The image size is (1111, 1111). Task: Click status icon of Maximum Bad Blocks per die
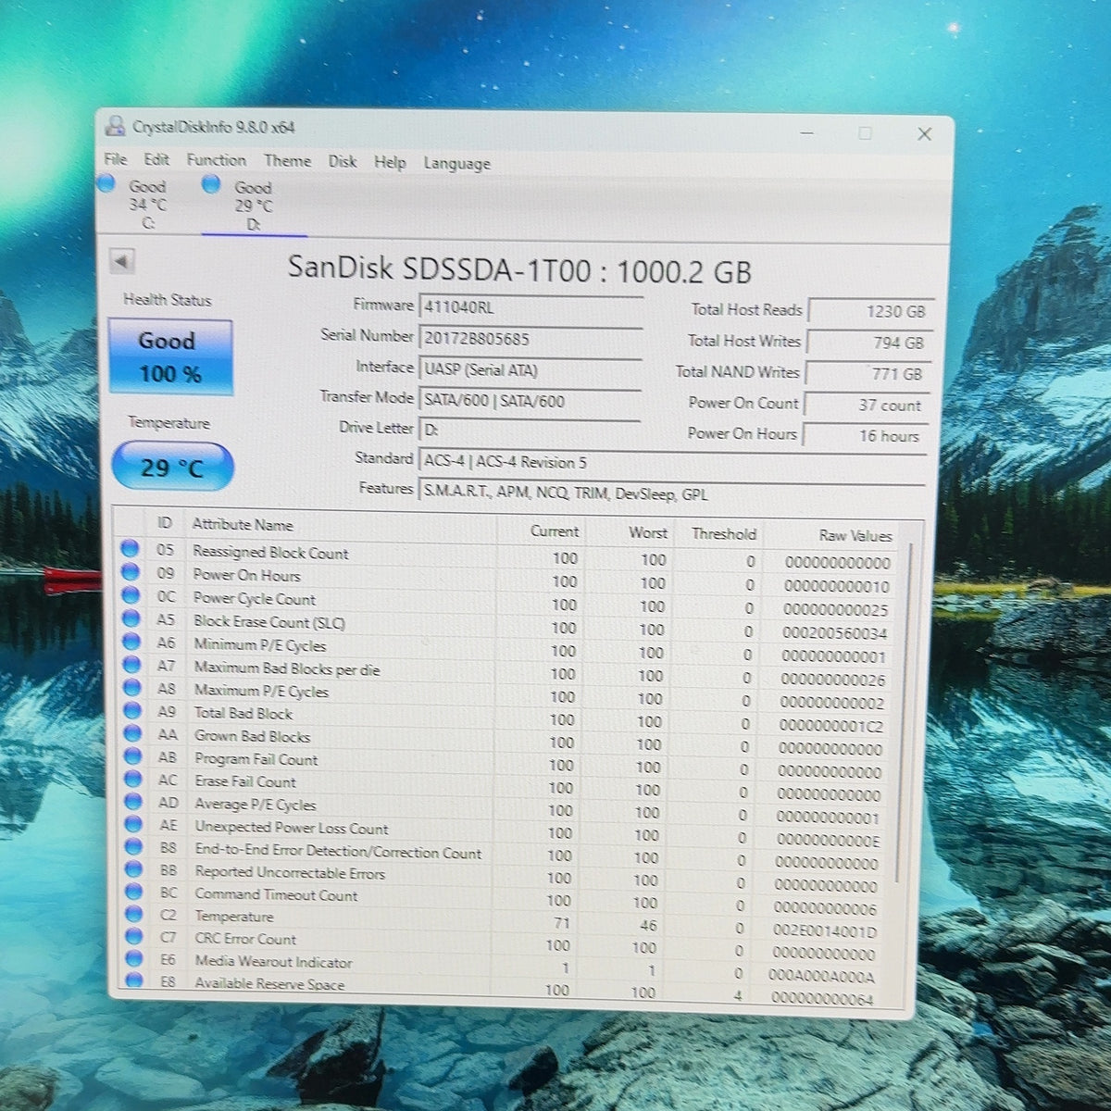pos(131,665)
